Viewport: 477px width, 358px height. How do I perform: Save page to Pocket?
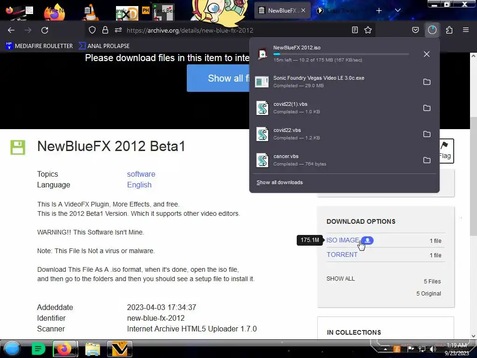click(x=415, y=30)
